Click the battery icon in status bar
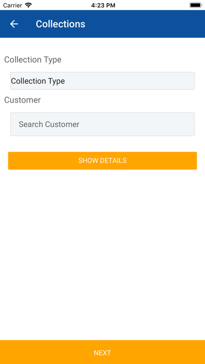 (x=195, y=5)
